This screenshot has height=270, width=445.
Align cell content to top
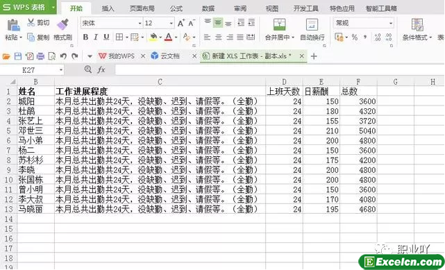(x=208, y=22)
